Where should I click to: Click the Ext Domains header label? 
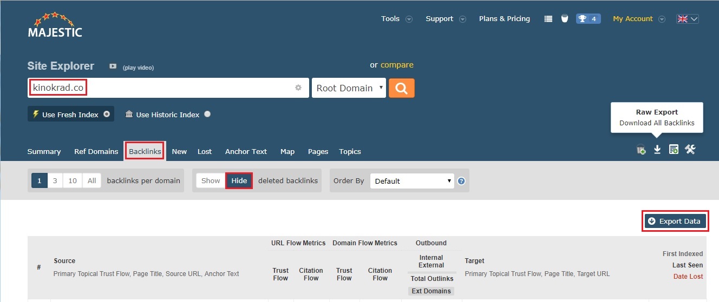coord(431,291)
